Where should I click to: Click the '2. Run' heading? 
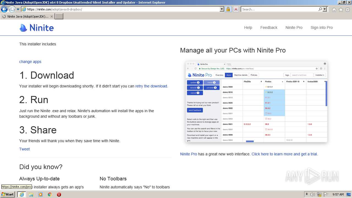(34, 100)
